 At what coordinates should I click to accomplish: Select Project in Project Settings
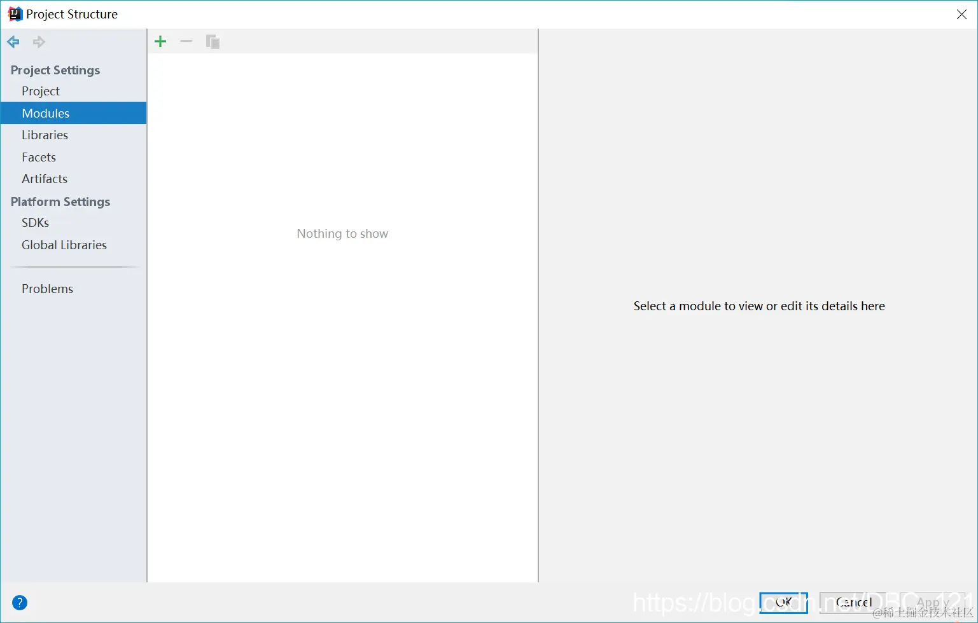point(73,91)
